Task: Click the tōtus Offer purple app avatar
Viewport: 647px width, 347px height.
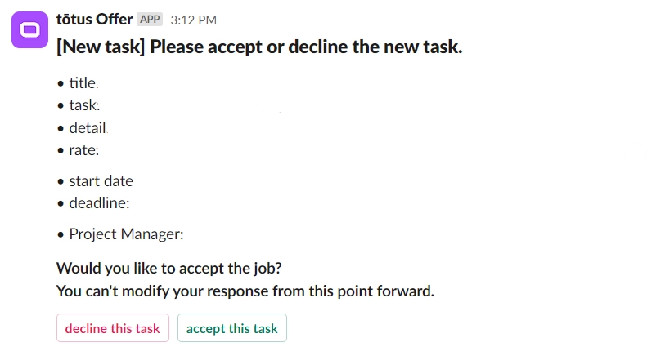Action: (29, 29)
